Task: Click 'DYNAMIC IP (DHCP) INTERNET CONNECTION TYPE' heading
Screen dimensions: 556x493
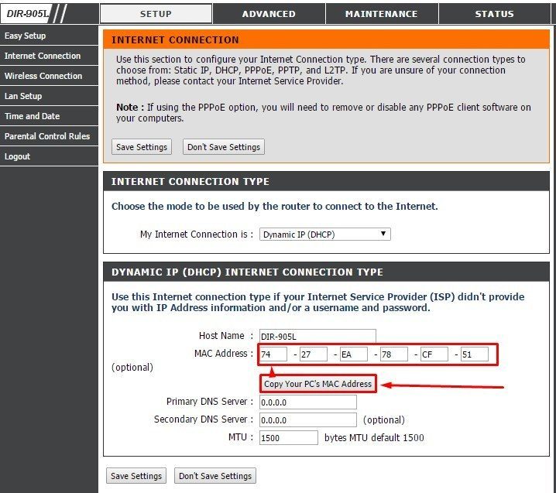Action: pos(247,272)
